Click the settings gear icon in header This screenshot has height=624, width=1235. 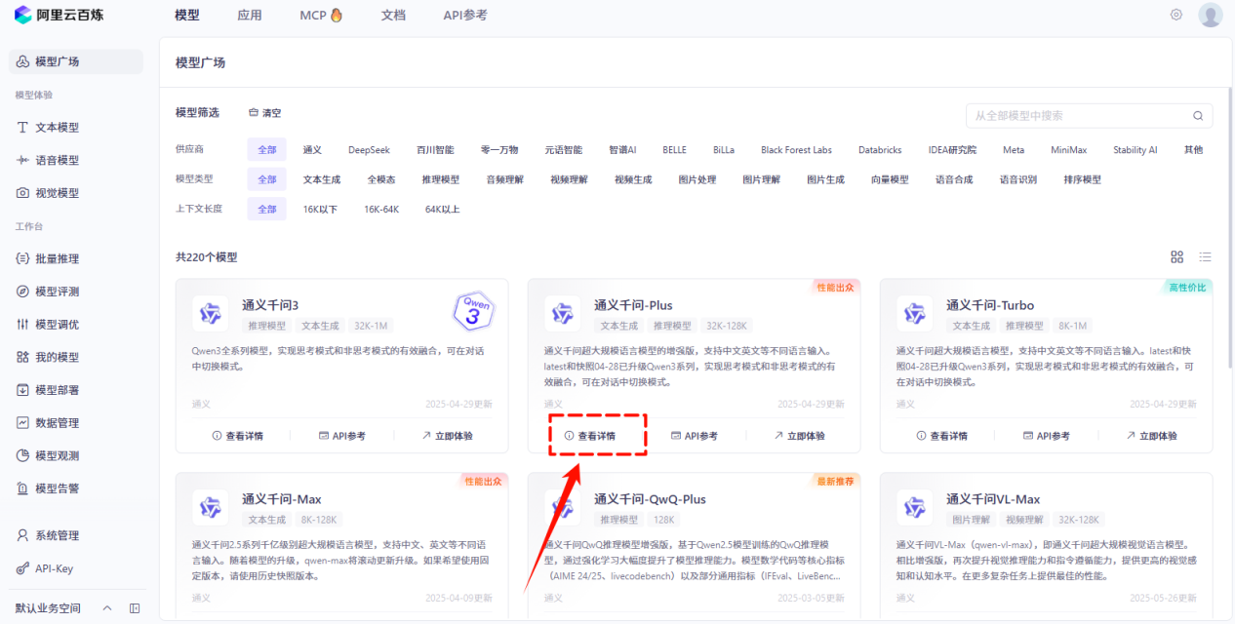click(1175, 15)
